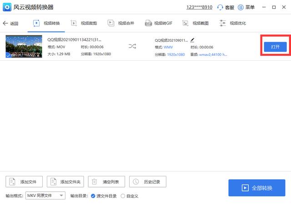The image size is (291, 204).
Task: Click source filename QQ视频20210901134221
Action: 74,39
